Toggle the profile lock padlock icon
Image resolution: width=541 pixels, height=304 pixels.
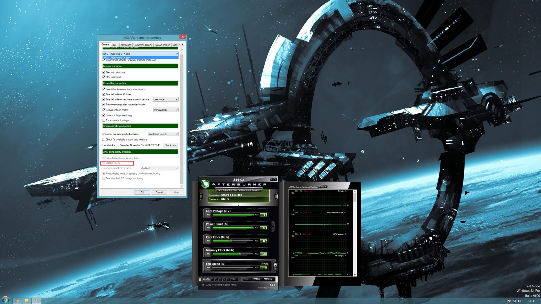200,280
